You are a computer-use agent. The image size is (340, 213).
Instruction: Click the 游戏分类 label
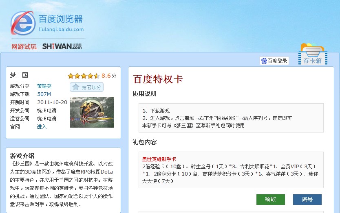pos(20,86)
